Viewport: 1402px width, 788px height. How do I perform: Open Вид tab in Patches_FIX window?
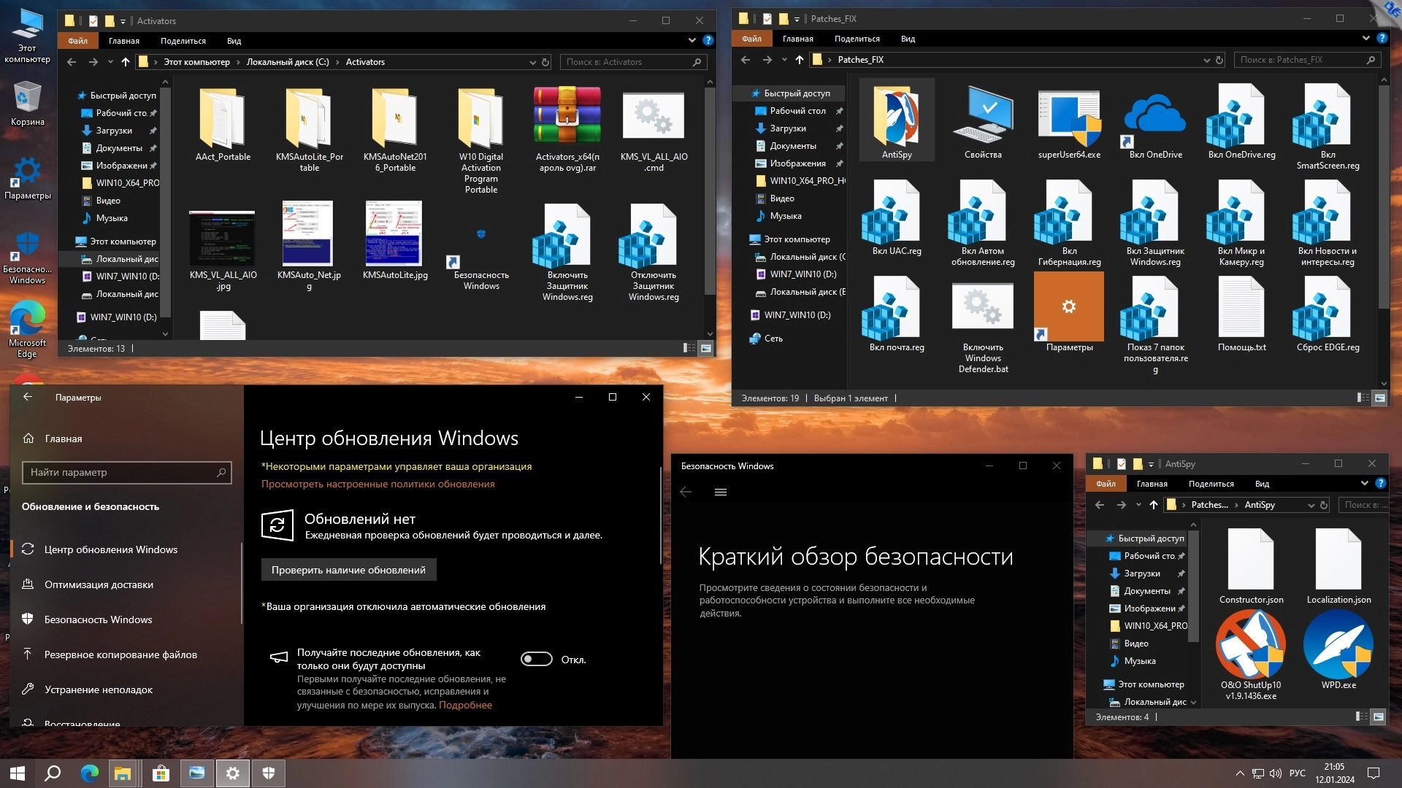[908, 39]
